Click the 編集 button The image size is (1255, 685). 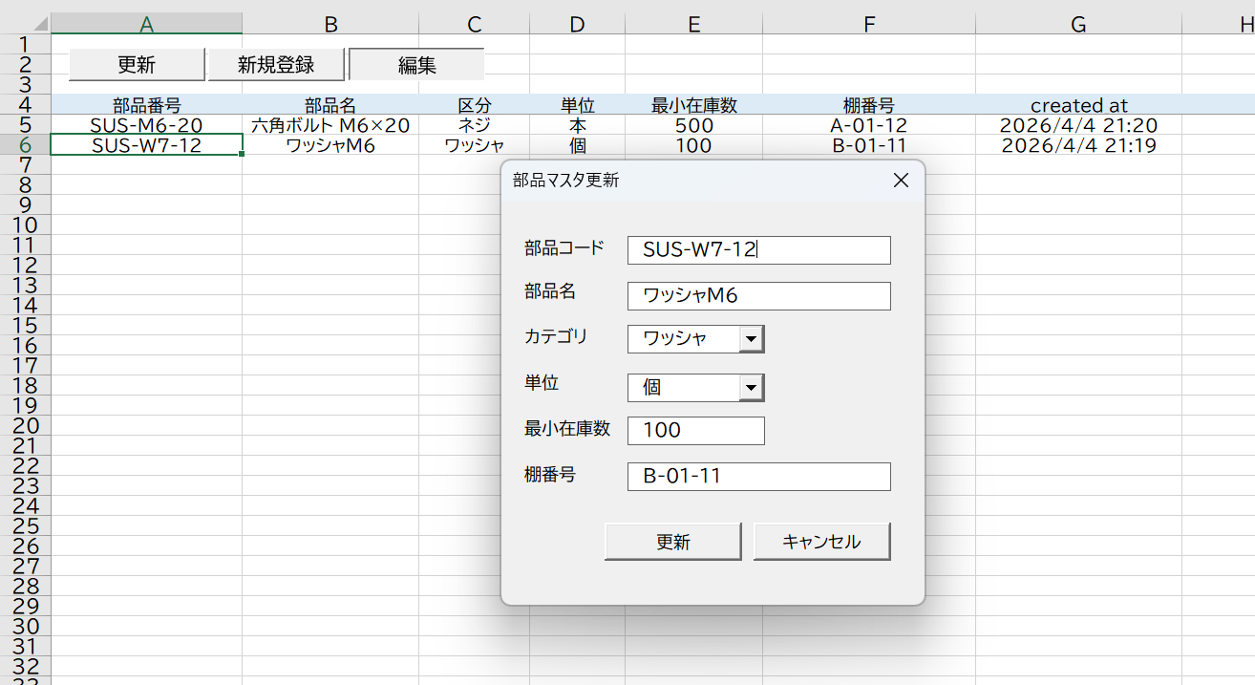[x=416, y=65]
